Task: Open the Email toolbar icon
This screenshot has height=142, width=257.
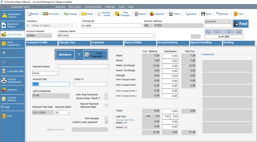Action: coord(83,14)
